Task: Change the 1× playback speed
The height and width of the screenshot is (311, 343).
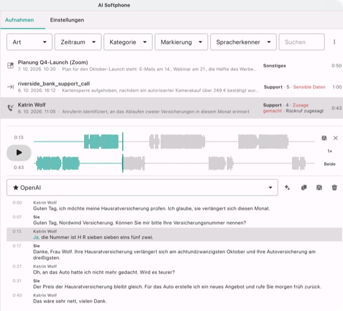Action: [330, 151]
